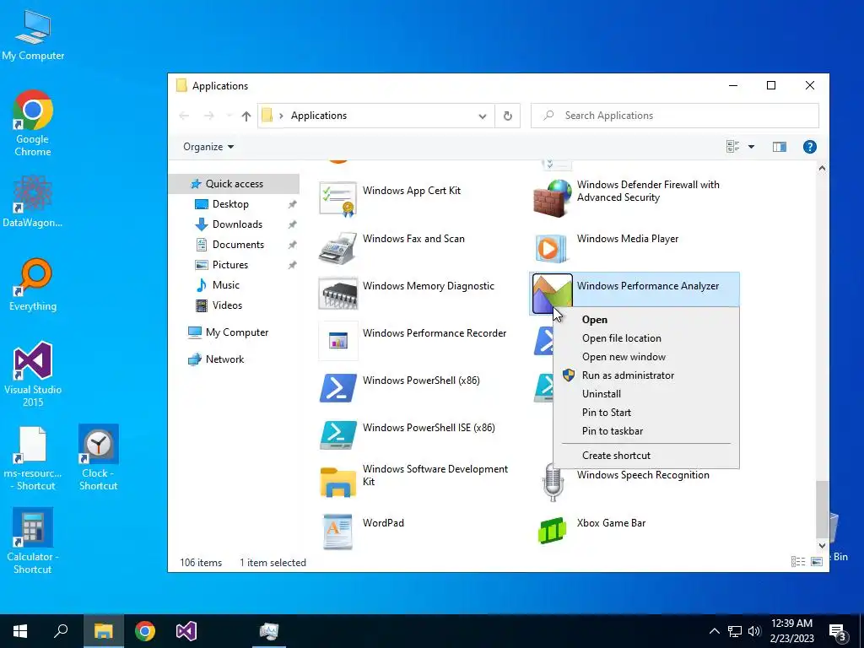Select Windows Media Player icon
864x648 pixels.
pyautogui.click(x=551, y=248)
